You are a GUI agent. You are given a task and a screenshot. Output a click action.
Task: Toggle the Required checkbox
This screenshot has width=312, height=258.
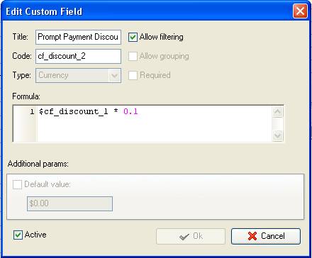coord(133,75)
